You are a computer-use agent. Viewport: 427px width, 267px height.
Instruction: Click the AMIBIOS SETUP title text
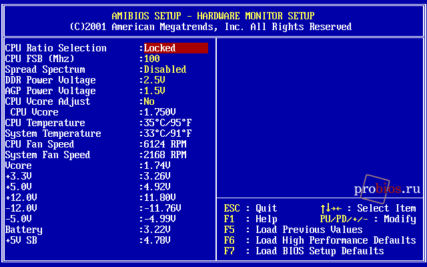tap(213, 16)
